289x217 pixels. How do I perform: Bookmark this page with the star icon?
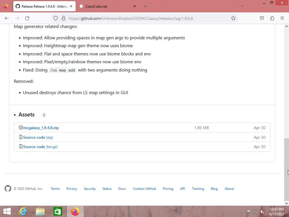(x=233, y=18)
